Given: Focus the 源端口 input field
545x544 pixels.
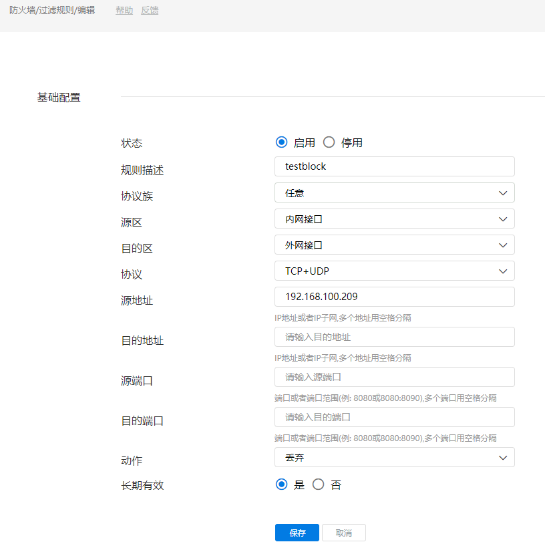Looking at the screenshot, I should pyautogui.click(x=394, y=377).
